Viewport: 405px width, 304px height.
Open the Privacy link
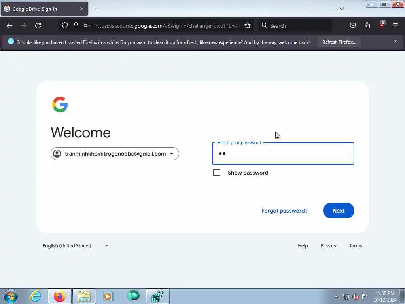click(x=328, y=246)
